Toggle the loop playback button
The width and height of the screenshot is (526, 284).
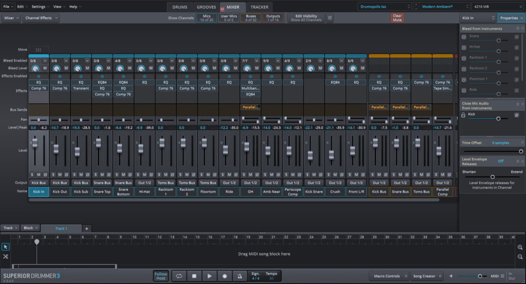pos(179,276)
